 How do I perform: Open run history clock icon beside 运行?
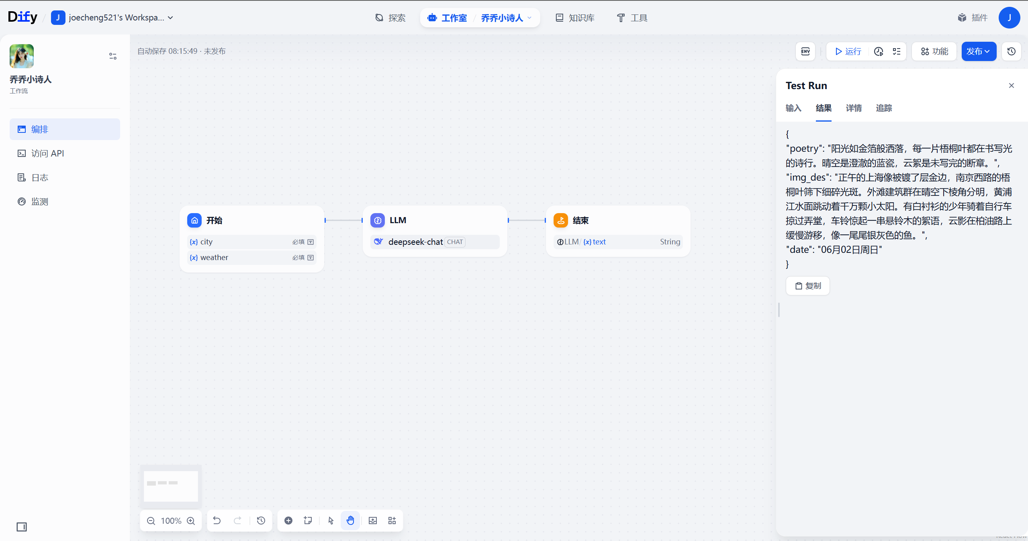[879, 51]
